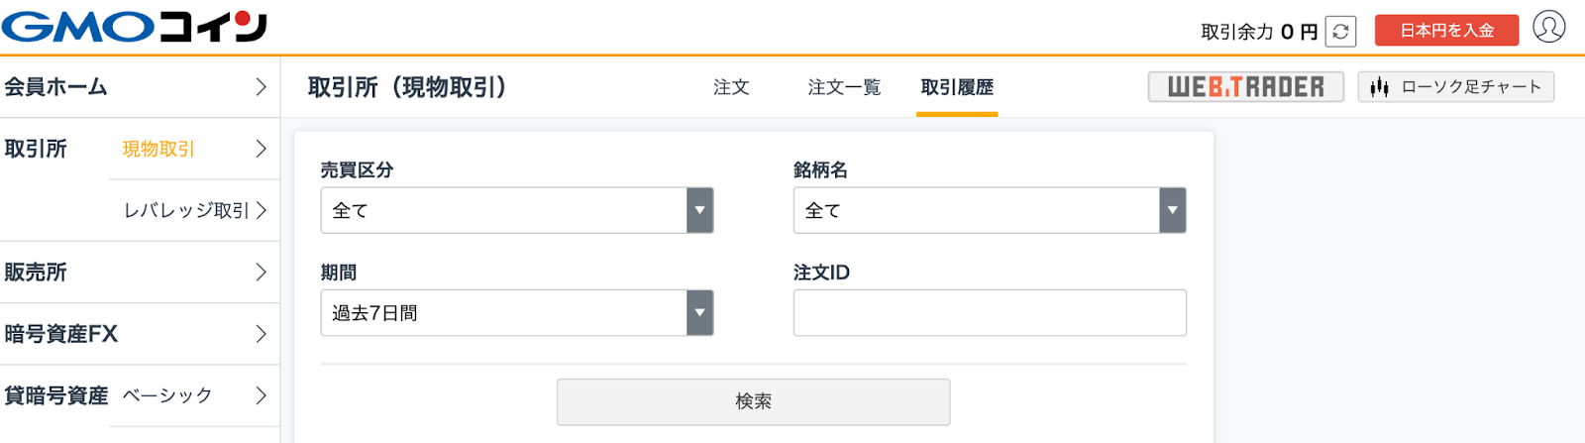Image resolution: width=1585 pixels, height=443 pixels.
Task: Open the user account profile icon
Action: [x=1549, y=27]
